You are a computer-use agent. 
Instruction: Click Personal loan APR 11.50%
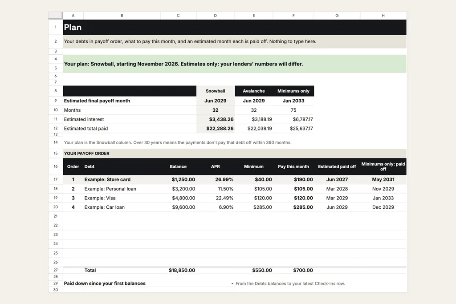[x=226, y=189]
